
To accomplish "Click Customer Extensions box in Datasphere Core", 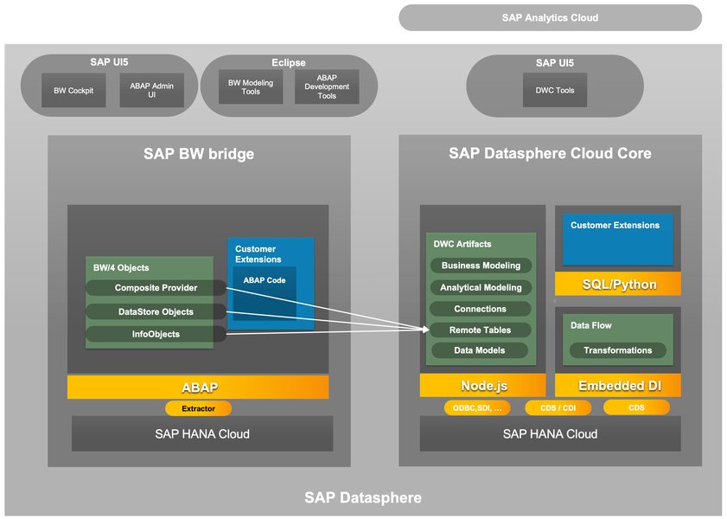I will coord(617,240).
